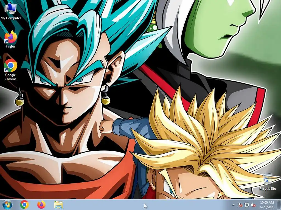281x210 pixels.
Task: Show hidden tray icons arrow
Action: coord(233,205)
